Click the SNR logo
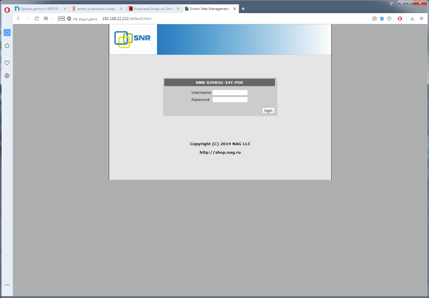 (133, 39)
